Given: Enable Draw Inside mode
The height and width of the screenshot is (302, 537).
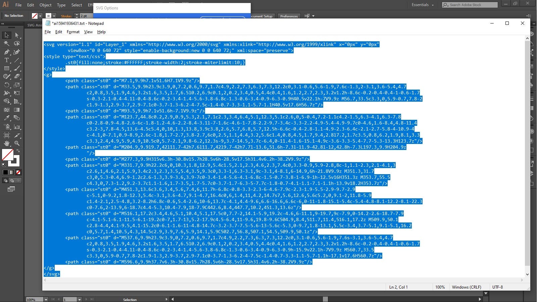Looking at the screenshot, I should pyautogui.click(x=18, y=181).
